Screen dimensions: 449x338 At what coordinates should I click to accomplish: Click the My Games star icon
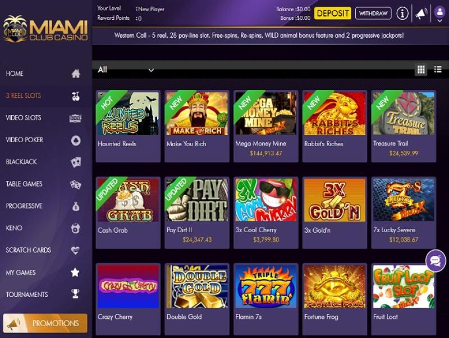pyautogui.click(x=75, y=272)
